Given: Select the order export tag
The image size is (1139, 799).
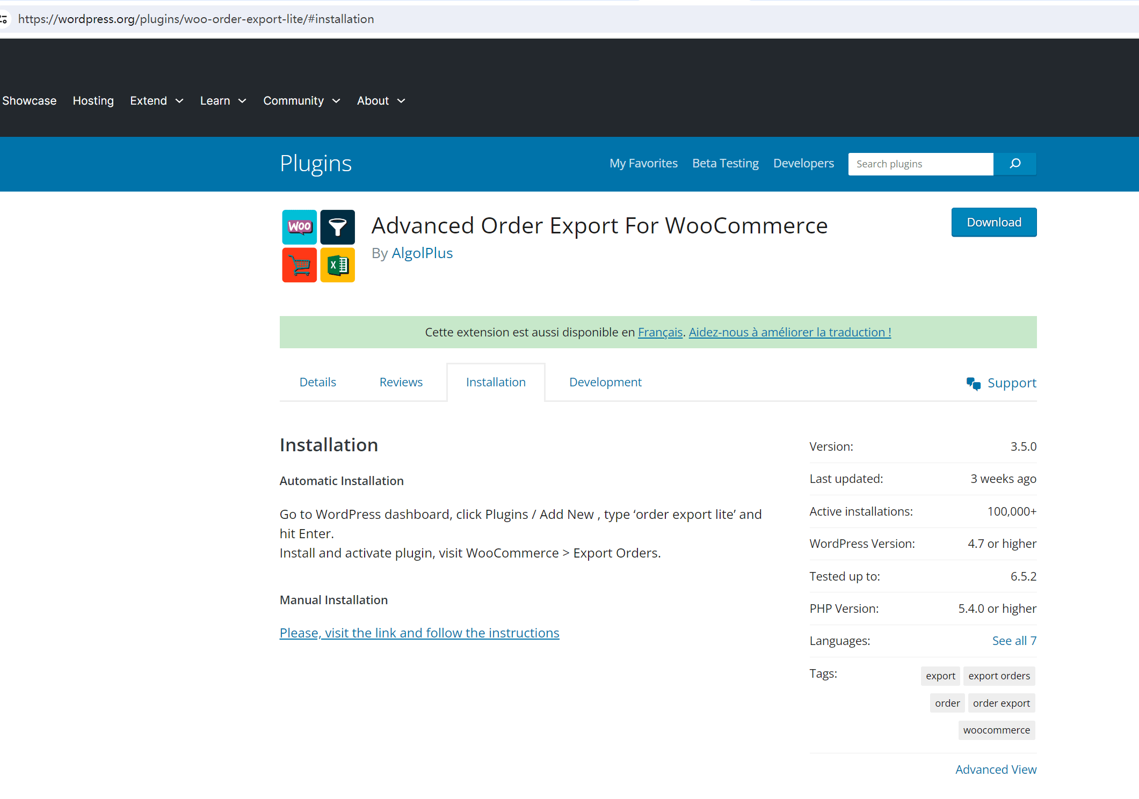Looking at the screenshot, I should tap(1001, 703).
